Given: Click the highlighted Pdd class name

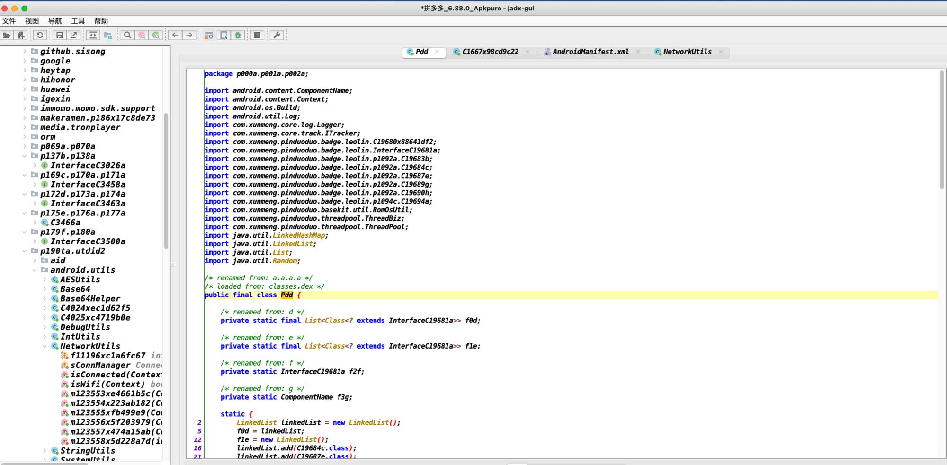Looking at the screenshot, I should pos(286,295).
